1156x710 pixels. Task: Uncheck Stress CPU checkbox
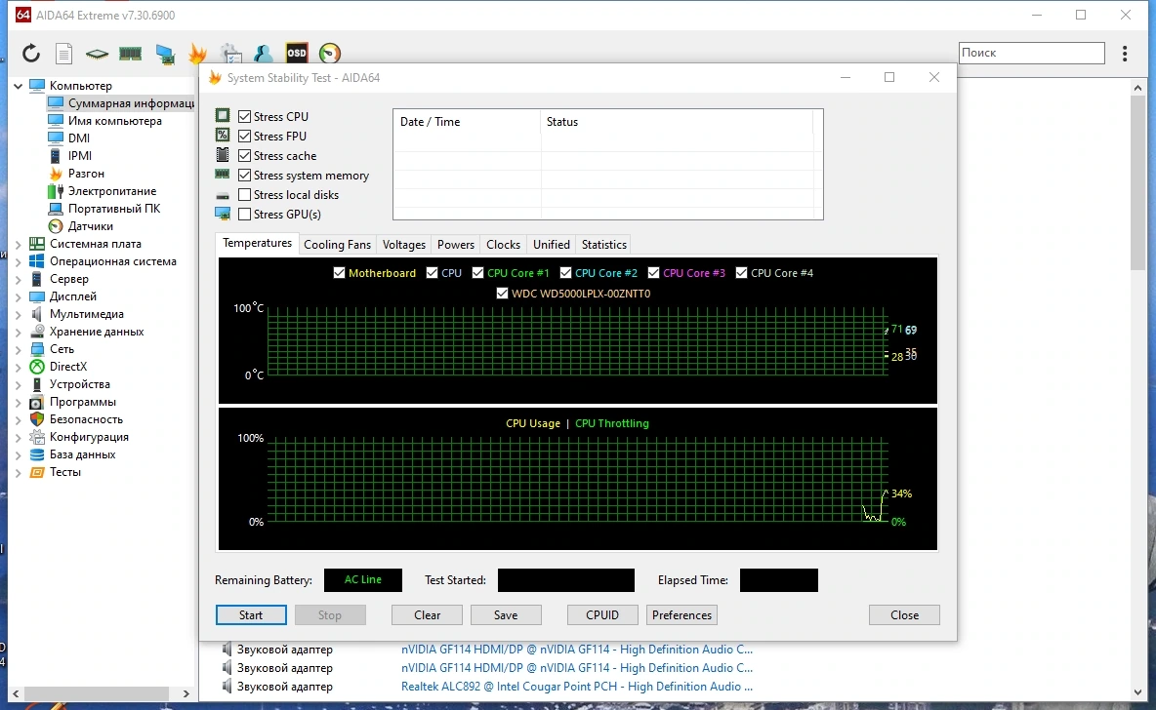(x=245, y=116)
